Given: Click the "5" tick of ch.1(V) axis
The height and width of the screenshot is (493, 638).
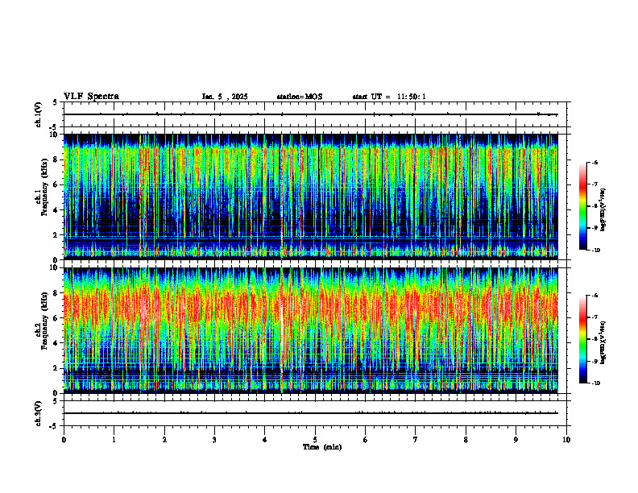Looking at the screenshot, I should (56, 103).
